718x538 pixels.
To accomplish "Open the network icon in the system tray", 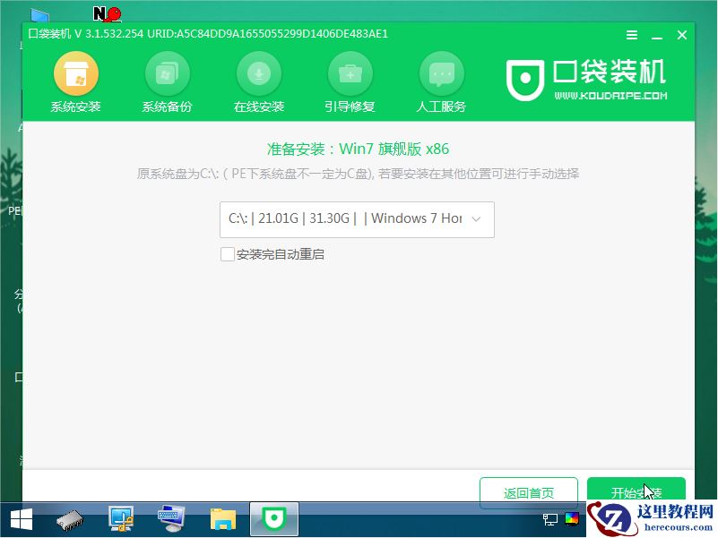I will [x=550, y=519].
